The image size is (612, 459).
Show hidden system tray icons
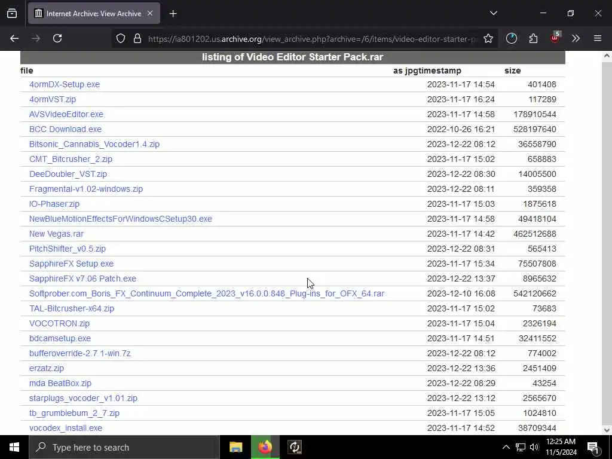[506, 447]
